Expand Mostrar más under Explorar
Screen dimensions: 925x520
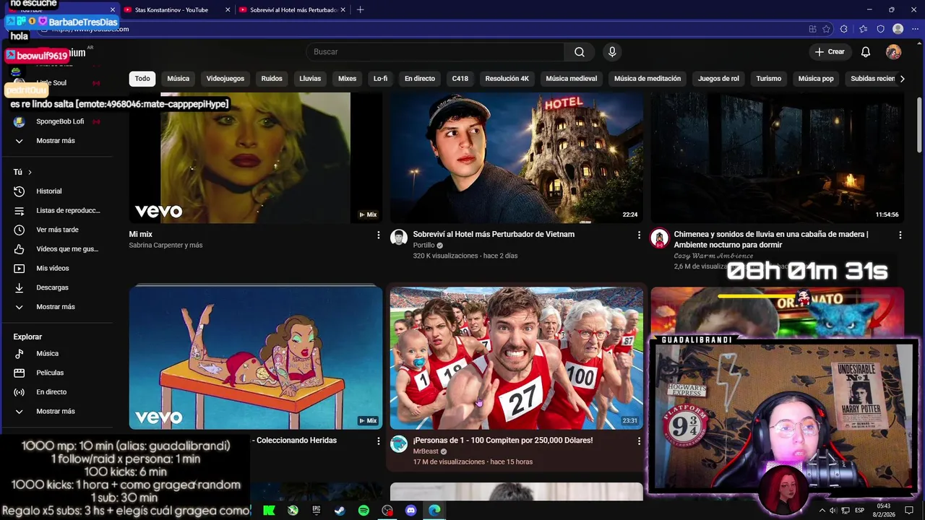pos(56,411)
